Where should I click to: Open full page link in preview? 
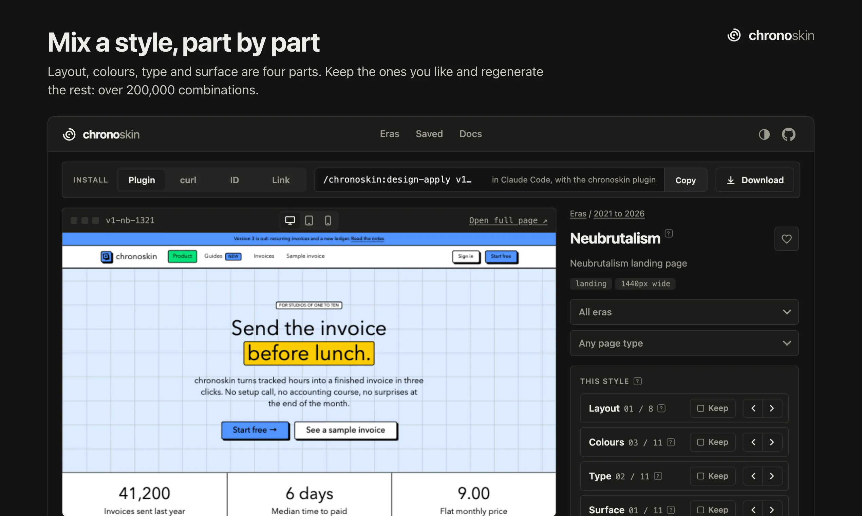[x=508, y=220]
